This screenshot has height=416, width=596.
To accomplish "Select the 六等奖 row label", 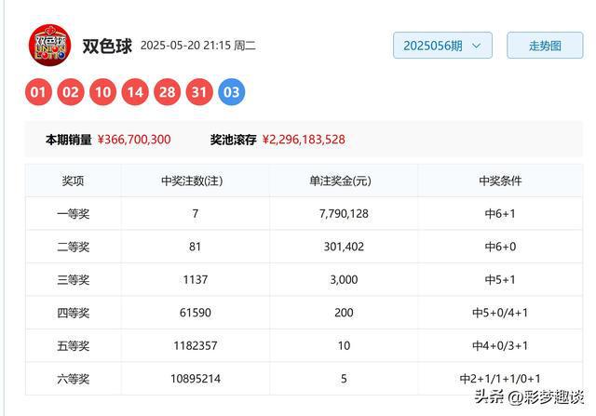I will [73, 379].
